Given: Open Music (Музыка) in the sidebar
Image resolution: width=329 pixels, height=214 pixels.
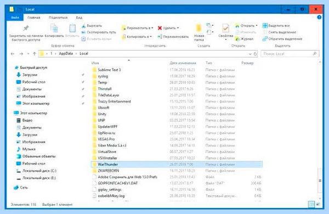Looking at the screenshot, I should [x=26, y=149].
